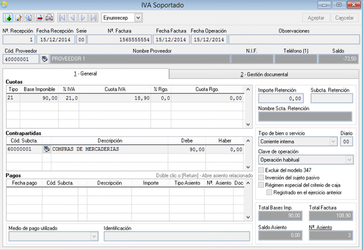Image resolution: width=363 pixels, height=250 pixels.
Task: Click % IVA cell 21,0
Action: [69, 98]
